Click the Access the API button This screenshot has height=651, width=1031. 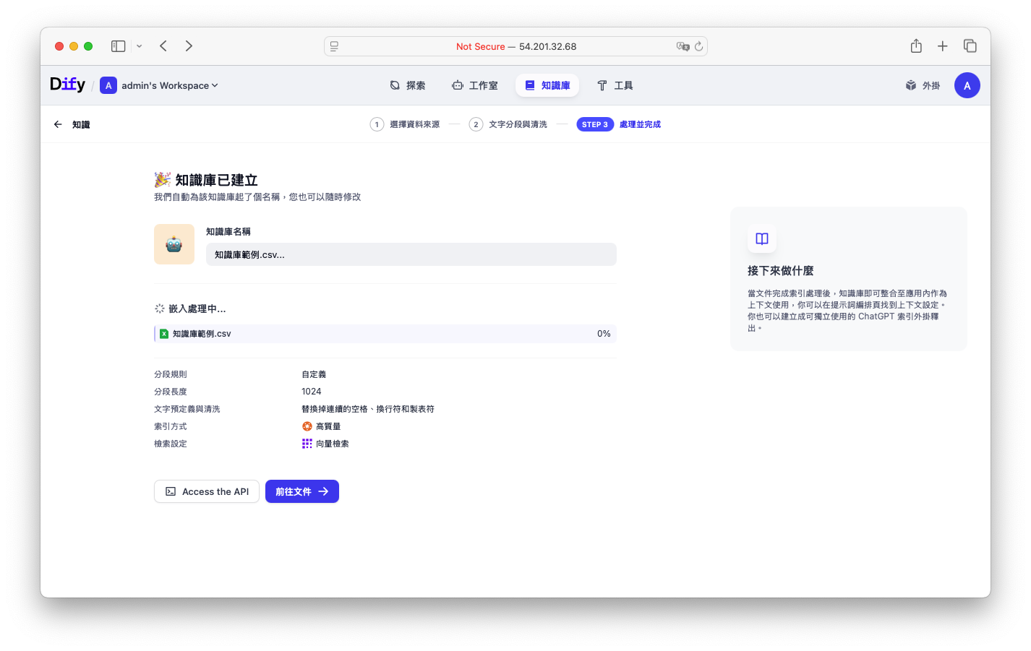coord(207,491)
